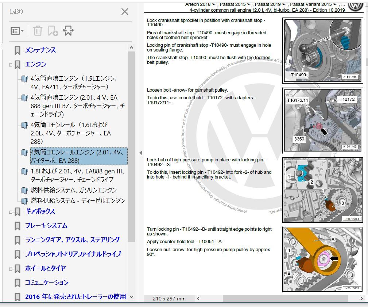This screenshot has width=368, height=307.
Task: Click the locking pin T10492 pump hub illustration
Action: coord(322,190)
